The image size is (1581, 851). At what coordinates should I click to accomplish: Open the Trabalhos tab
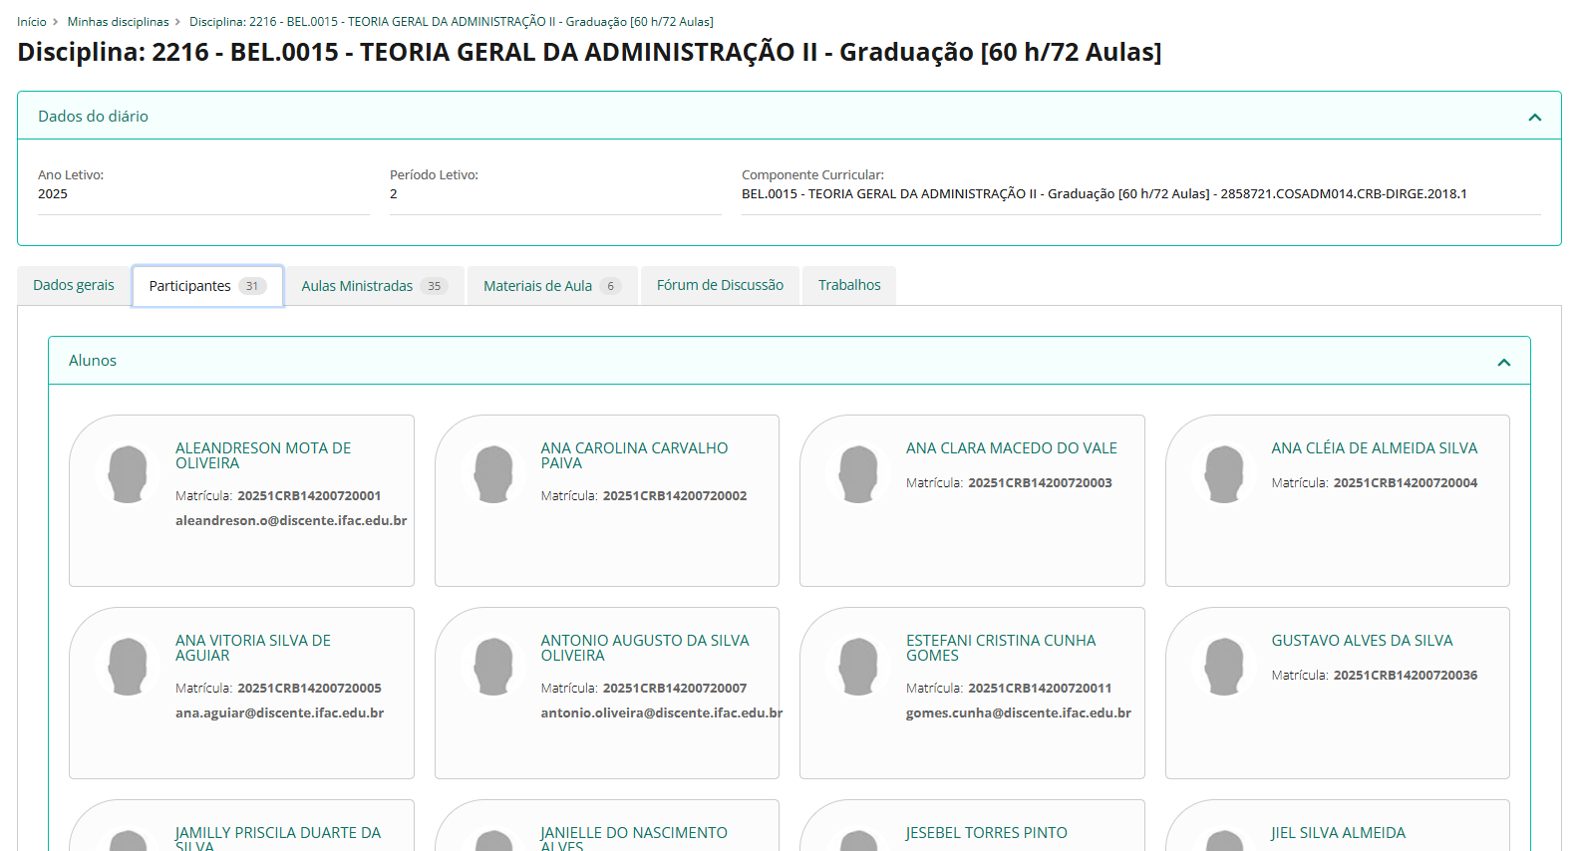pos(849,286)
